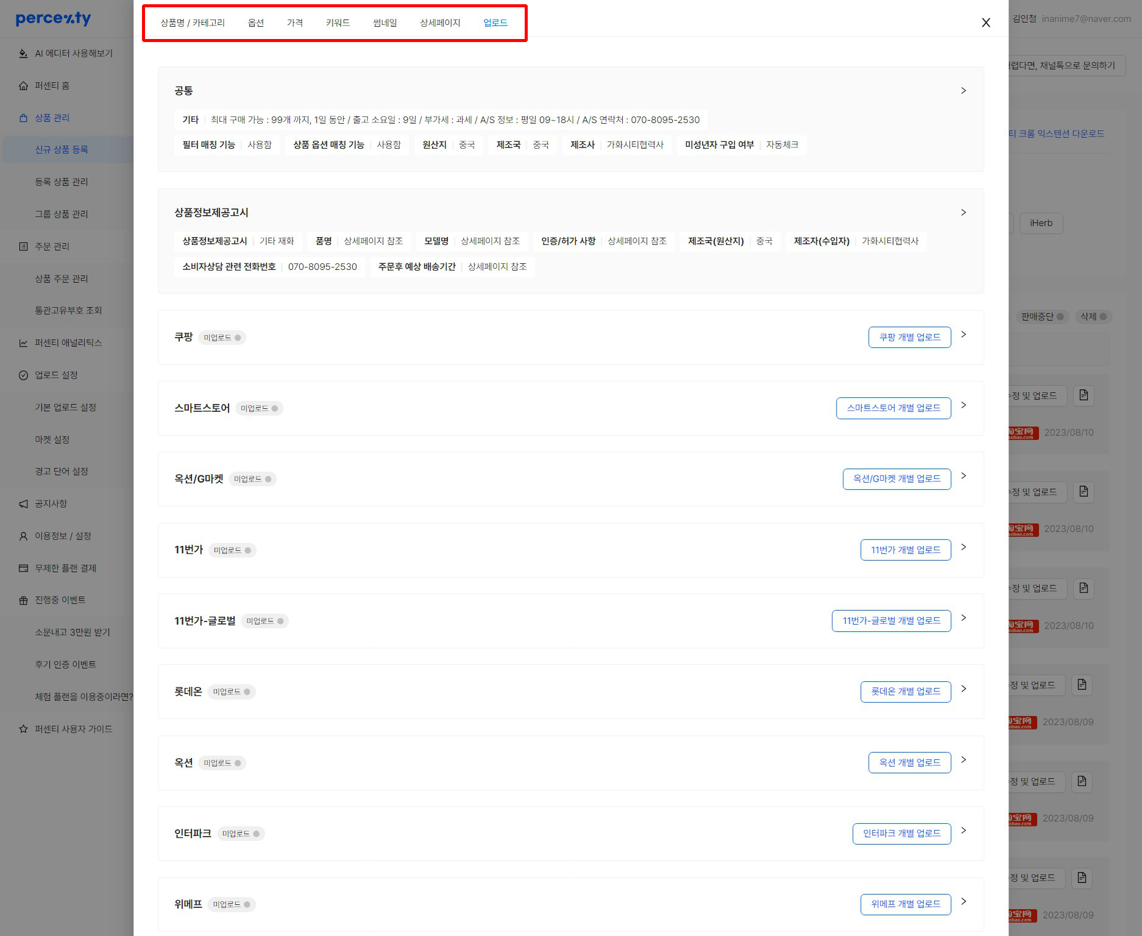Click the unlimited plan payment card icon

click(23, 569)
